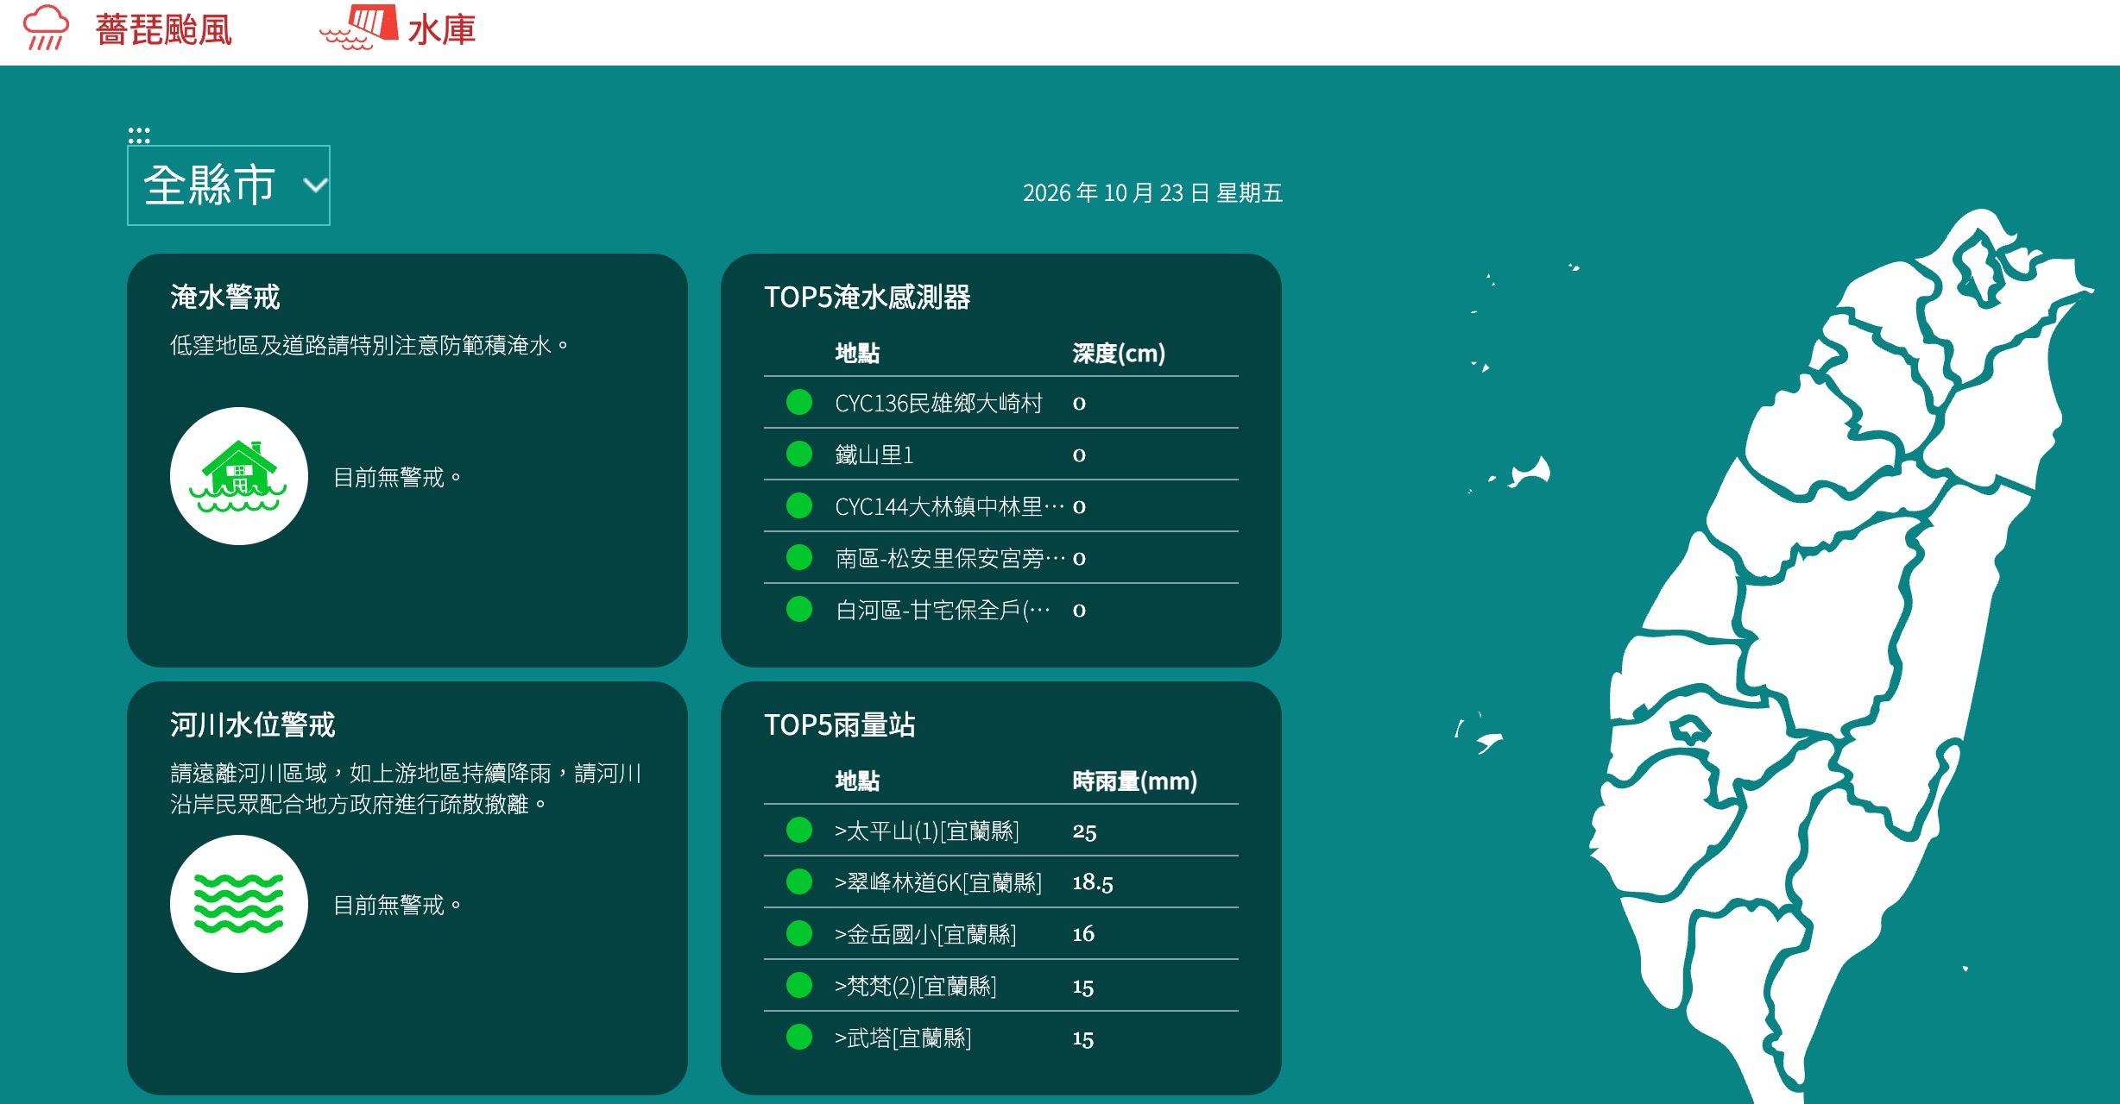Select >翠峰林道6K[宜蘭縣] rain station
This screenshot has width=2120, height=1104.
pos(937,882)
